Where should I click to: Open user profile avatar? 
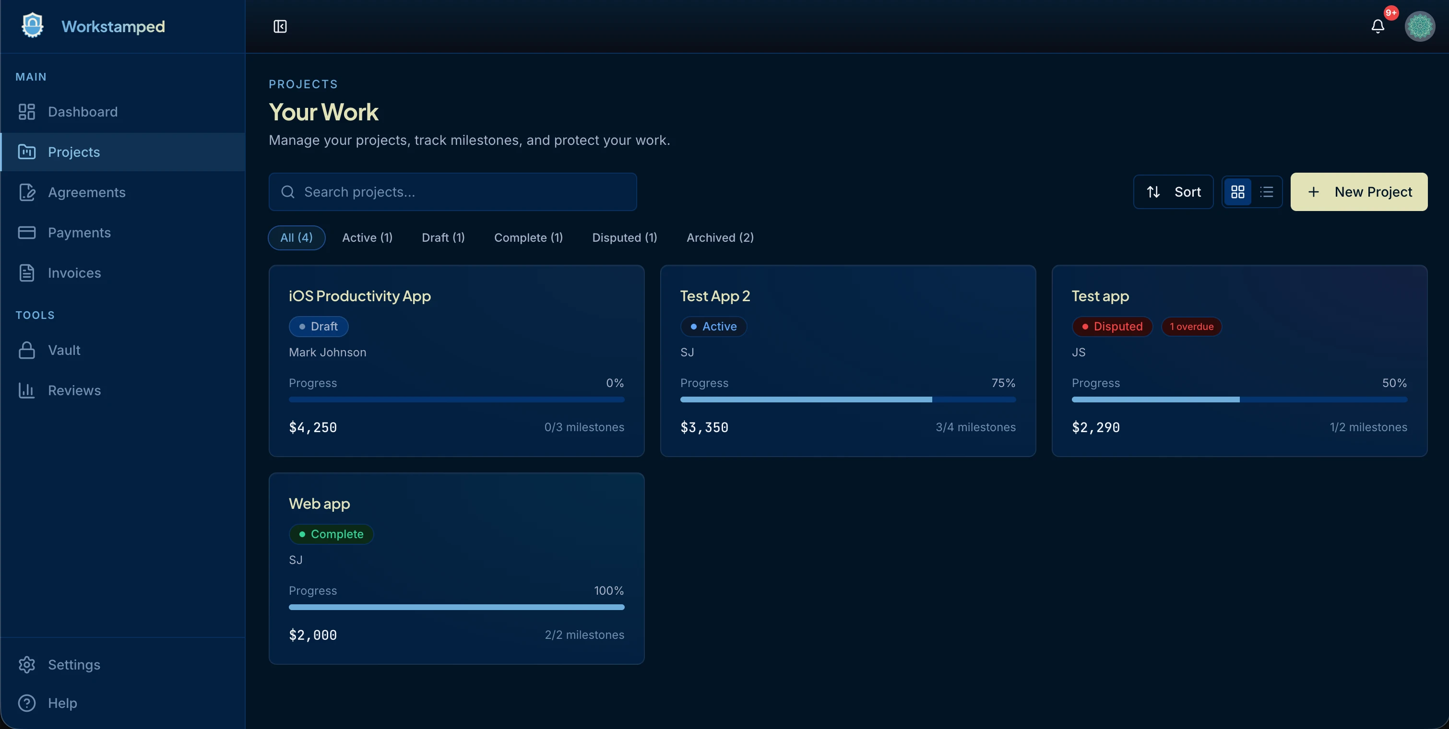[x=1419, y=26]
